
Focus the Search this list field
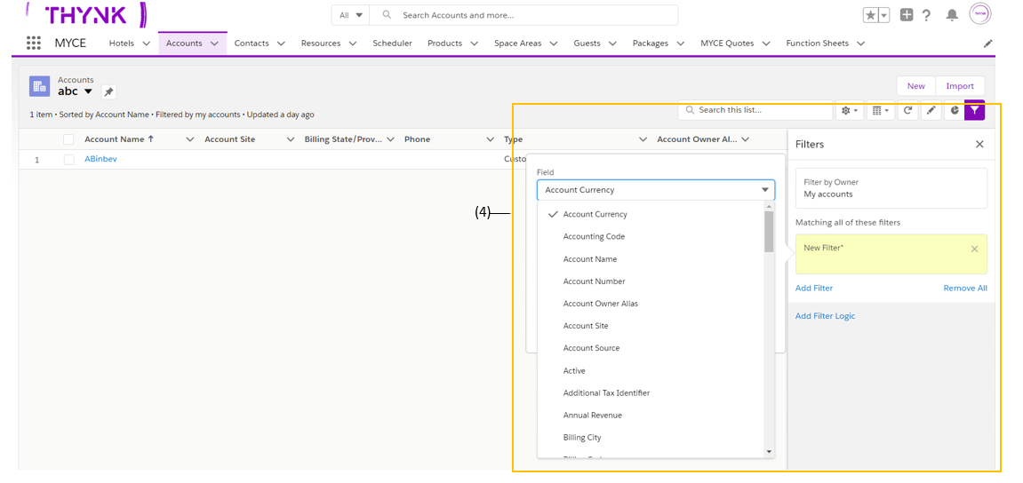(x=755, y=110)
